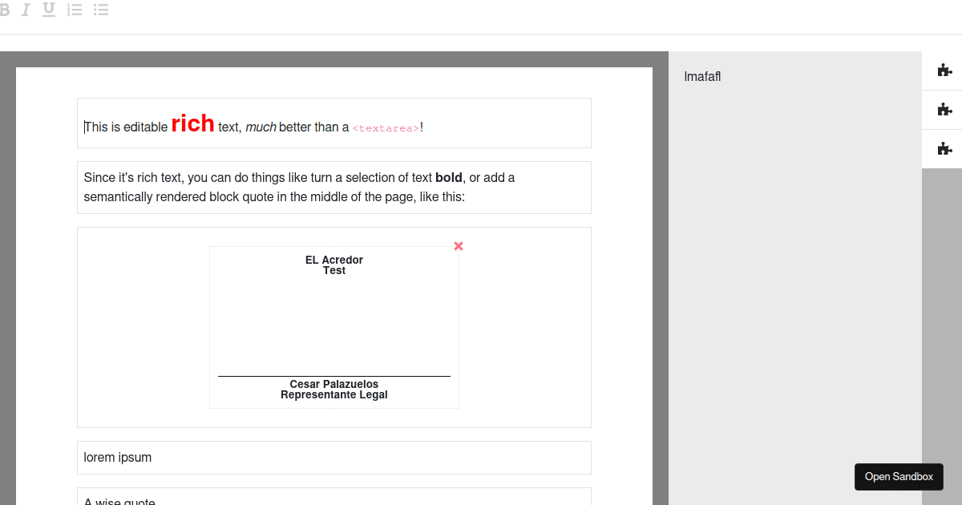Viewport: 962px width, 505px height.
Task: Place cursor in the lorem ipsum block
Action: (117, 457)
